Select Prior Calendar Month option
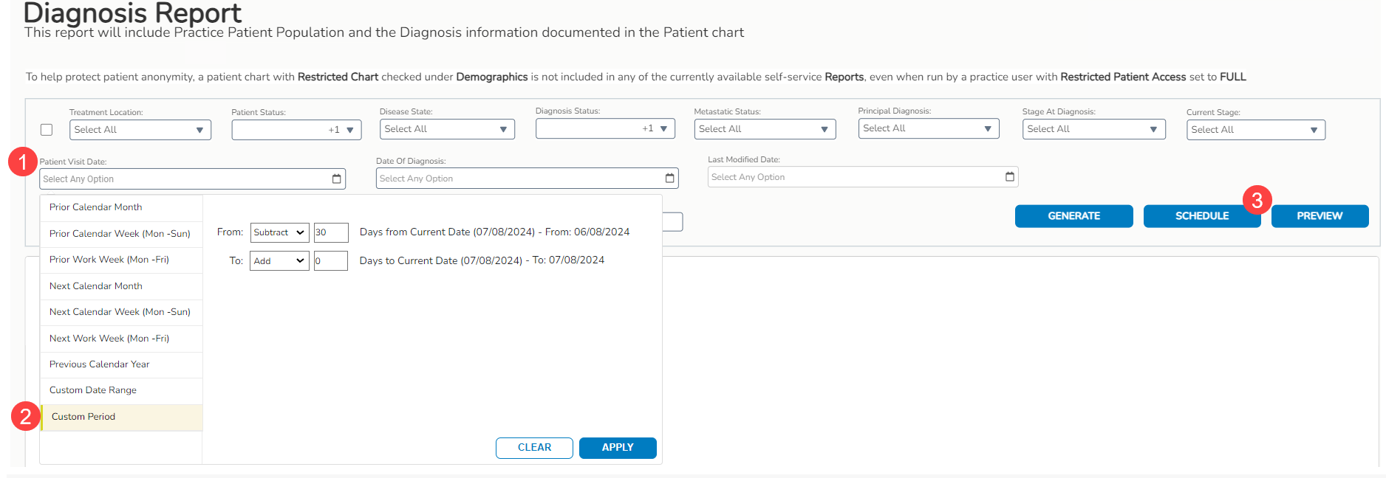 (96, 207)
